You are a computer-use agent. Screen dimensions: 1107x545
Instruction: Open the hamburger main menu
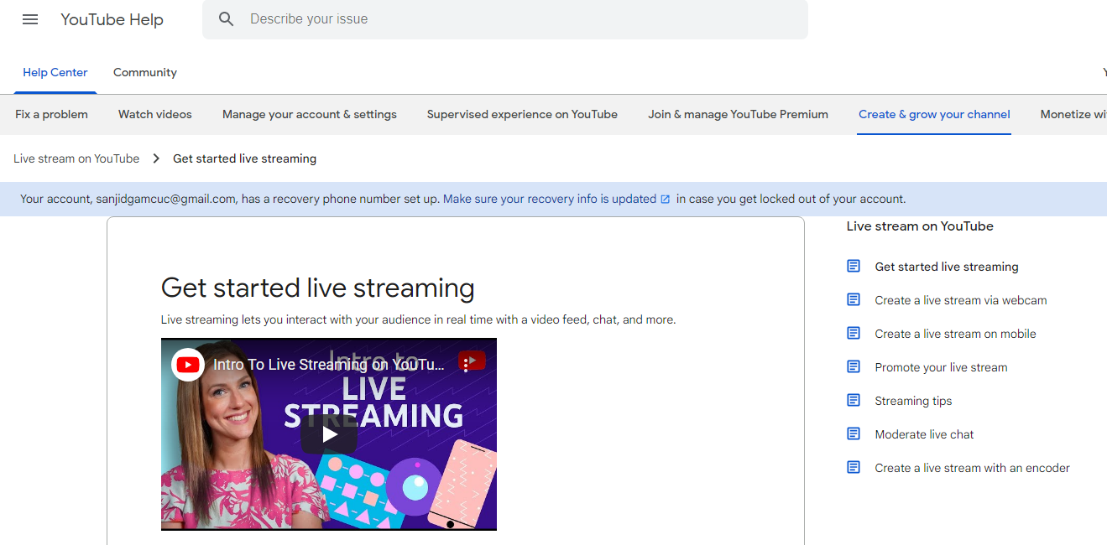30,19
